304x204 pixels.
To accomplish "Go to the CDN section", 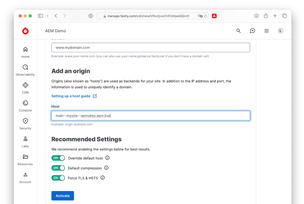I will [x=25, y=88].
